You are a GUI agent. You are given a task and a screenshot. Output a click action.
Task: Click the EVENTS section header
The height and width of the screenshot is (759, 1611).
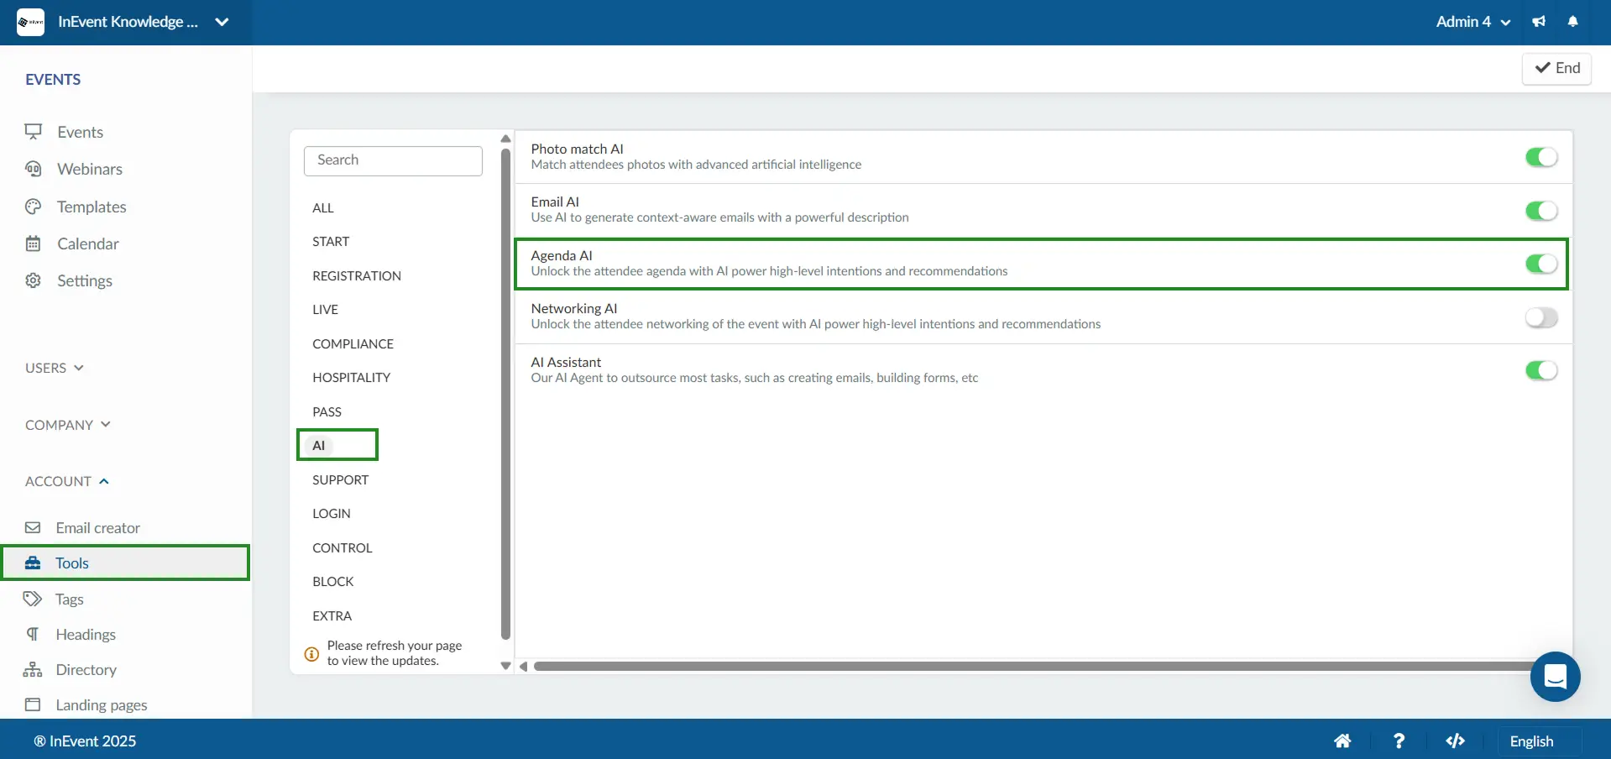(53, 80)
